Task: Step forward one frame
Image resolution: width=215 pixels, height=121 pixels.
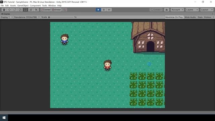Action: pos(109,10)
